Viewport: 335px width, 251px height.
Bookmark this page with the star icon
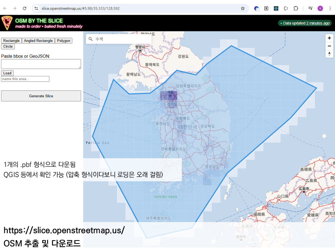click(243, 8)
